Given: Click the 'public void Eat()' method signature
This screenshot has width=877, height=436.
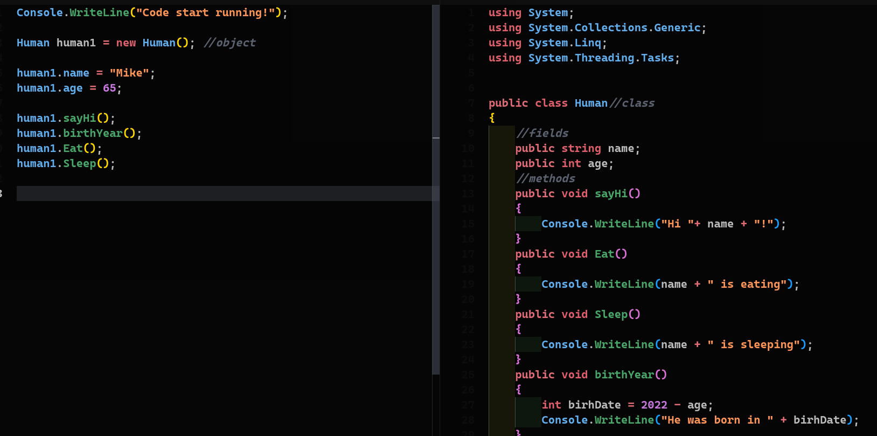Looking at the screenshot, I should pyautogui.click(x=572, y=254).
